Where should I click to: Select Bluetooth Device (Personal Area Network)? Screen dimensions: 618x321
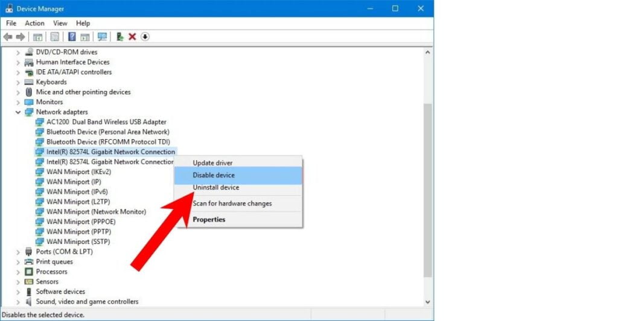coord(107,132)
